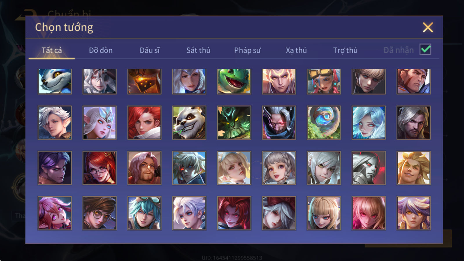
Task: Select the red-haired hero with glasses
Action: pos(99,168)
